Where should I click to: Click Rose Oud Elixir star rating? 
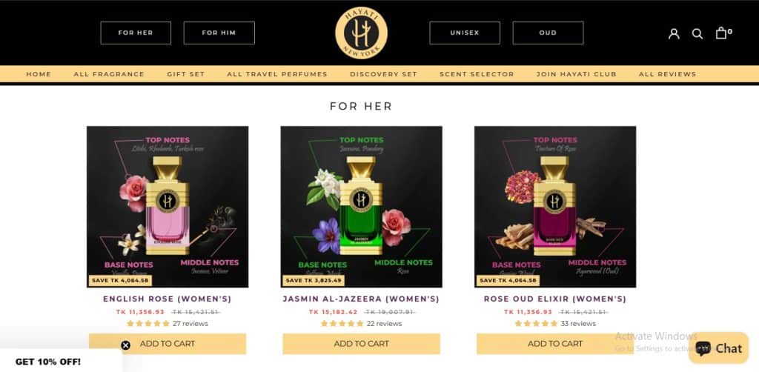(536, 324)
